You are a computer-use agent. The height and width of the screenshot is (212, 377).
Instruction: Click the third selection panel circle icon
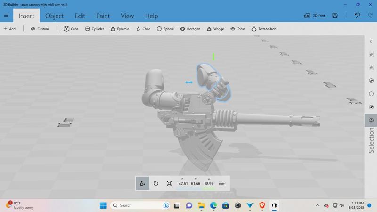(x=371, y=81)
